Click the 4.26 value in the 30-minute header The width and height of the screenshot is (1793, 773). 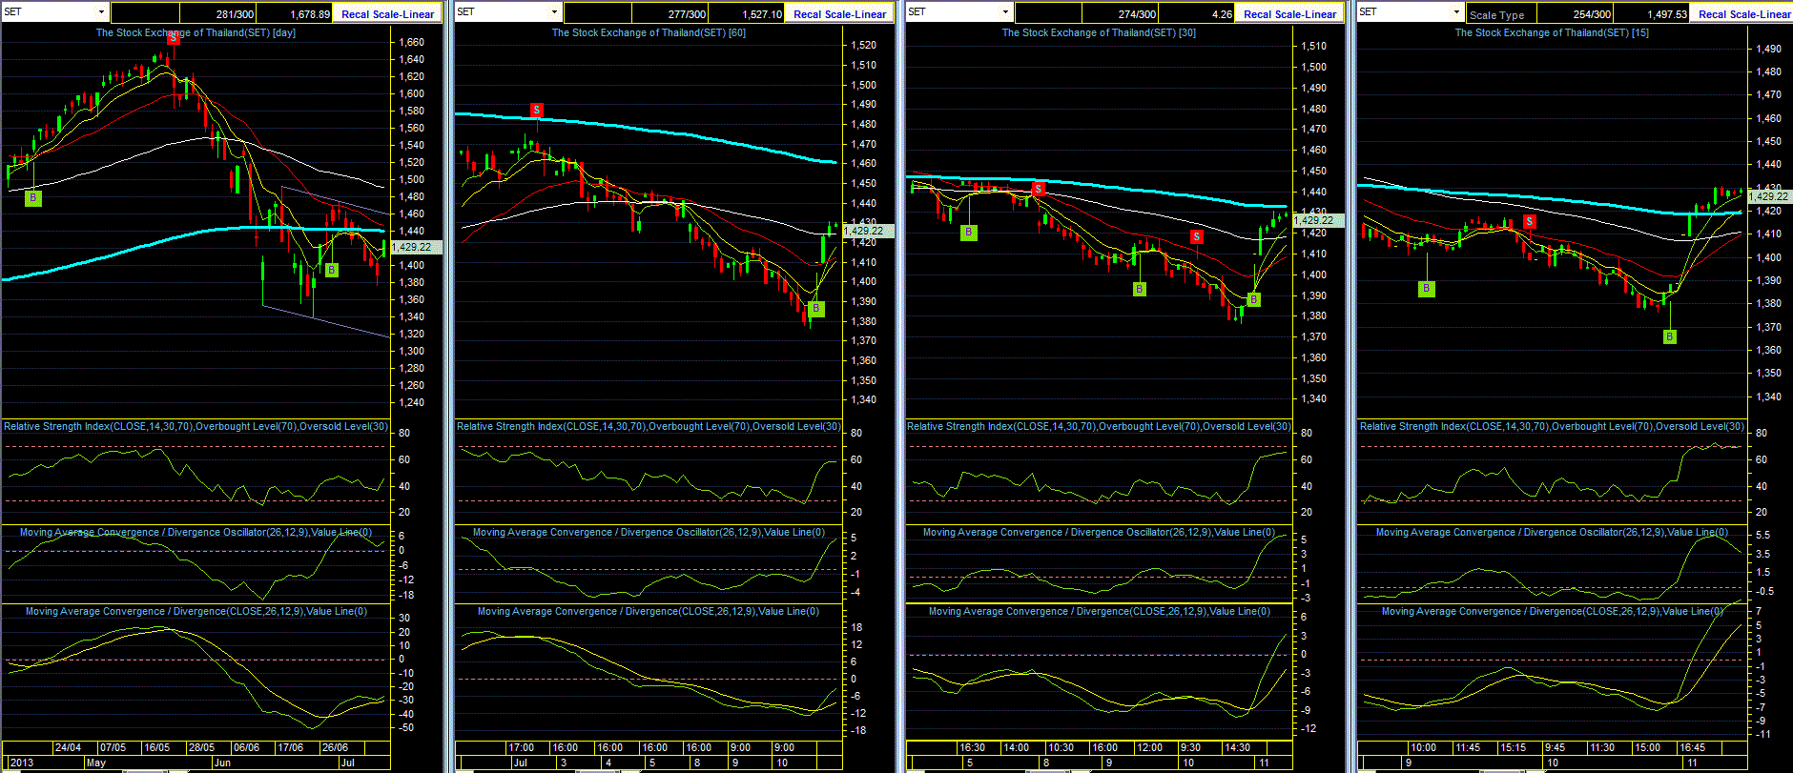[x=1222, y=14]
